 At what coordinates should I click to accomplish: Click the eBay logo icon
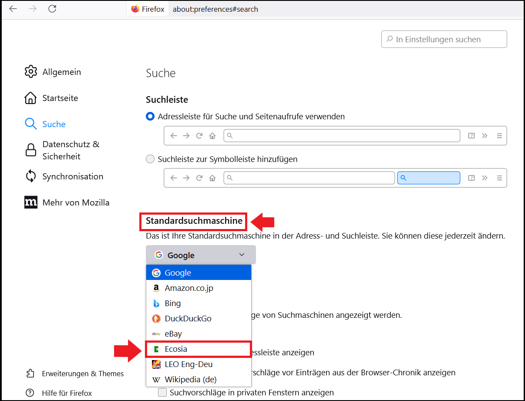click(x=156, y=334)
